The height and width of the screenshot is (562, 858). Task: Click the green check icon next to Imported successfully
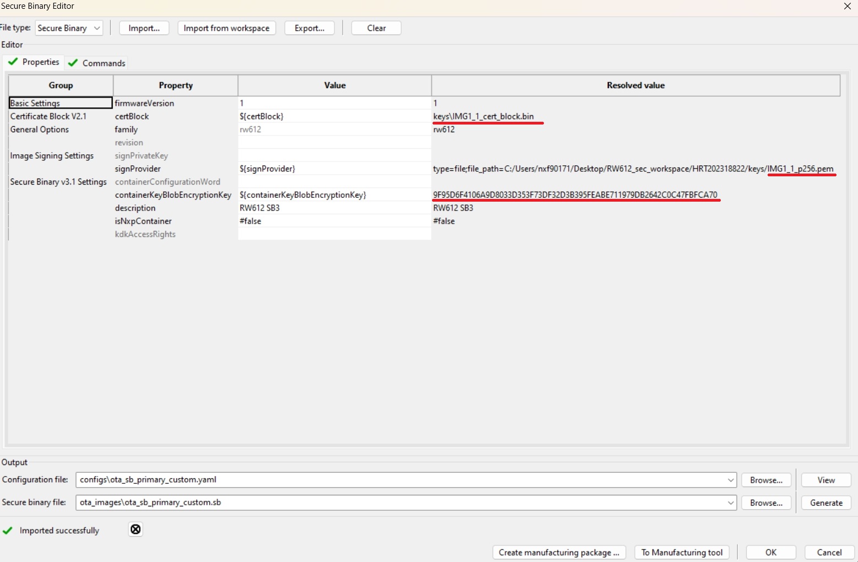coord(8,531)
